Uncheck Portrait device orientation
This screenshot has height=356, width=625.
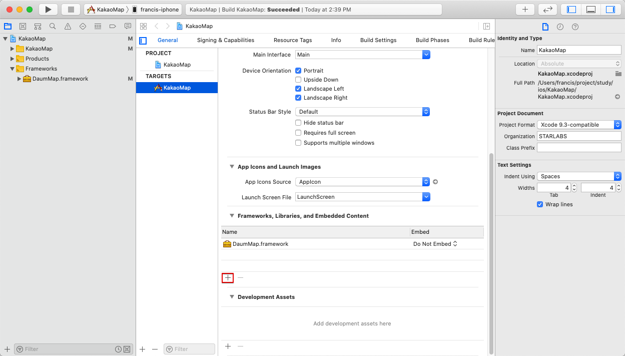[298, 71]
